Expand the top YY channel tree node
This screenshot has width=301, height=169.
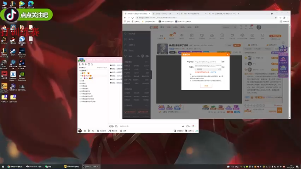(80, 71)
